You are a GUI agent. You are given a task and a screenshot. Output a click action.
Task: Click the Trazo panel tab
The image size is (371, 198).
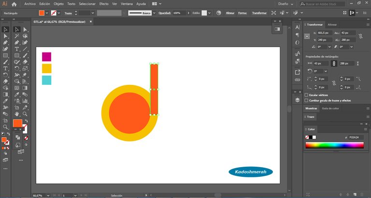(x=311, y=117)
